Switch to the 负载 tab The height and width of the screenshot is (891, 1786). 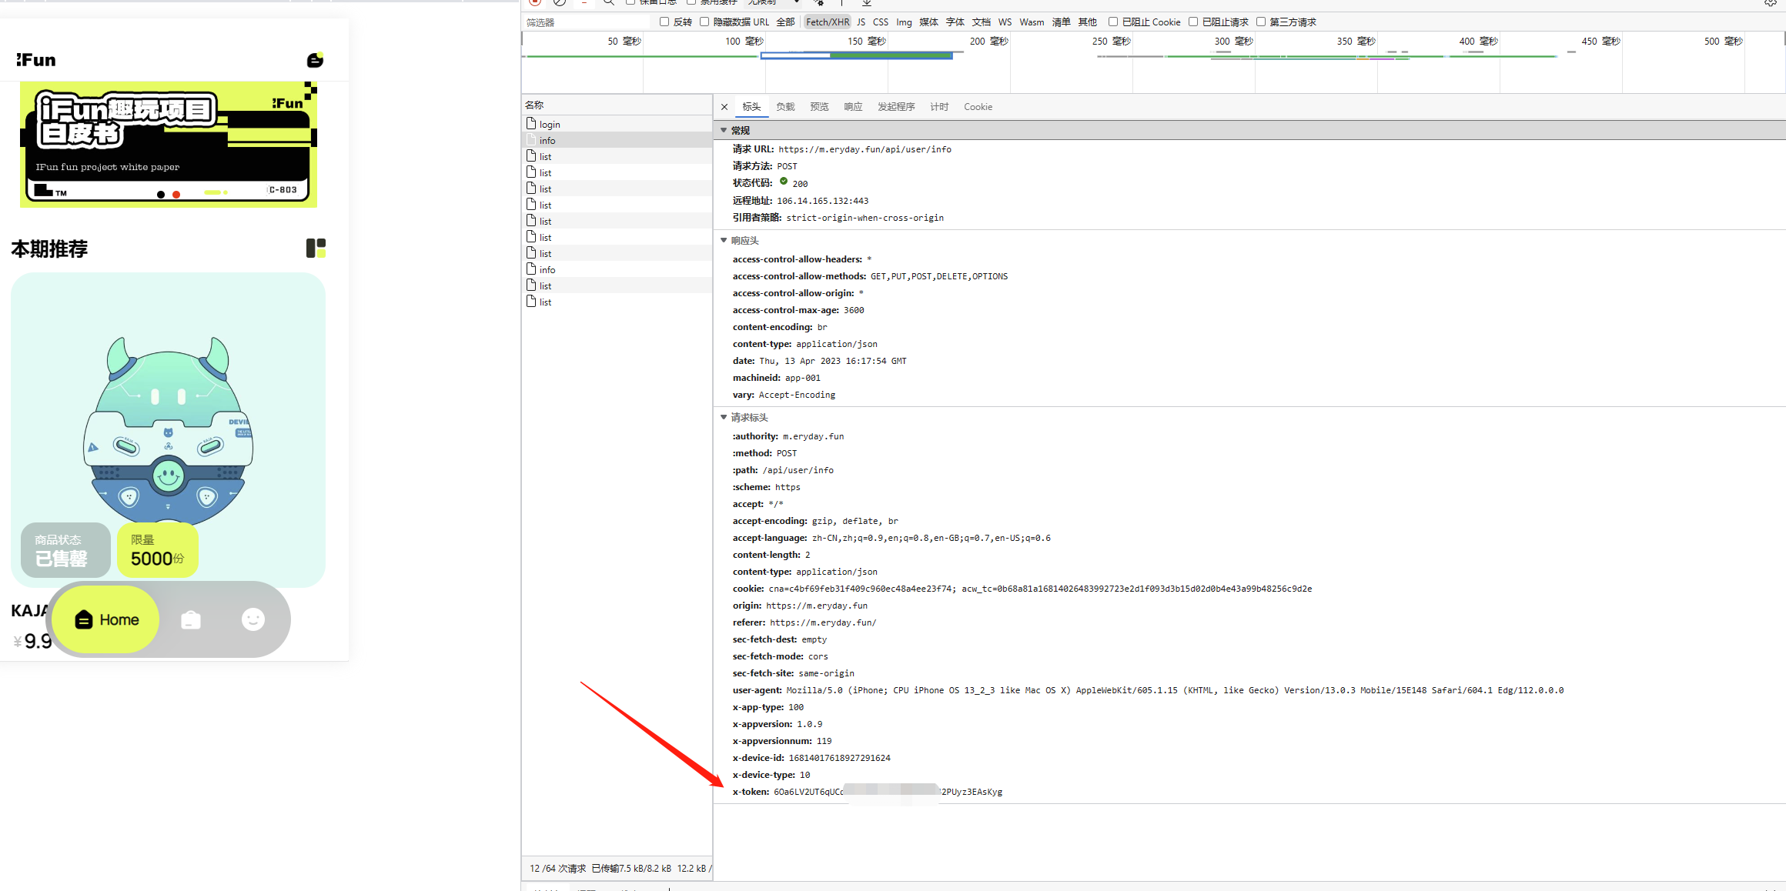click(785, 107)
